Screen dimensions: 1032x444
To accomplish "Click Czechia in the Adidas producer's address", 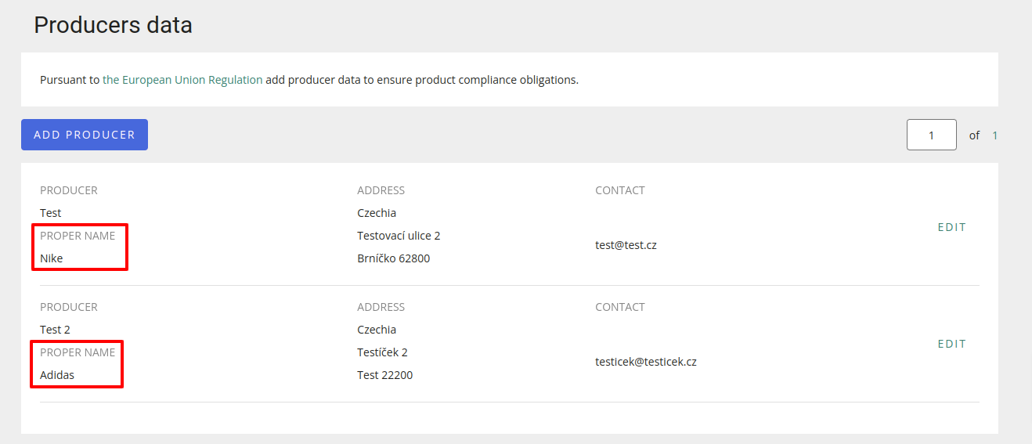I will point(377,330).
